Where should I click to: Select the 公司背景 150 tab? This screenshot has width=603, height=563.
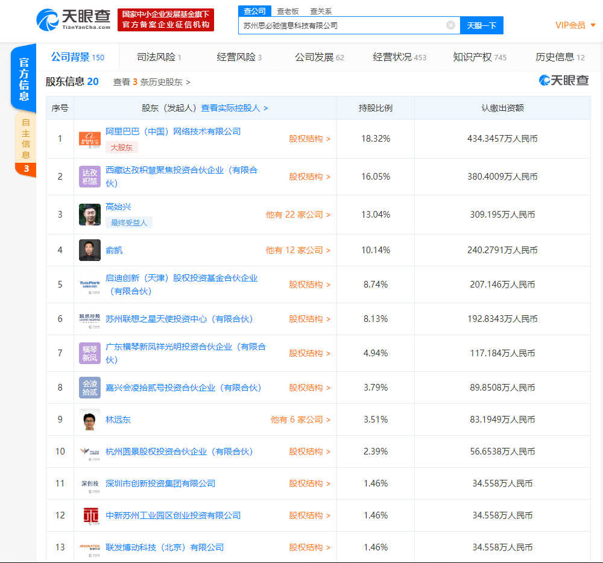[x=78, y=57]
